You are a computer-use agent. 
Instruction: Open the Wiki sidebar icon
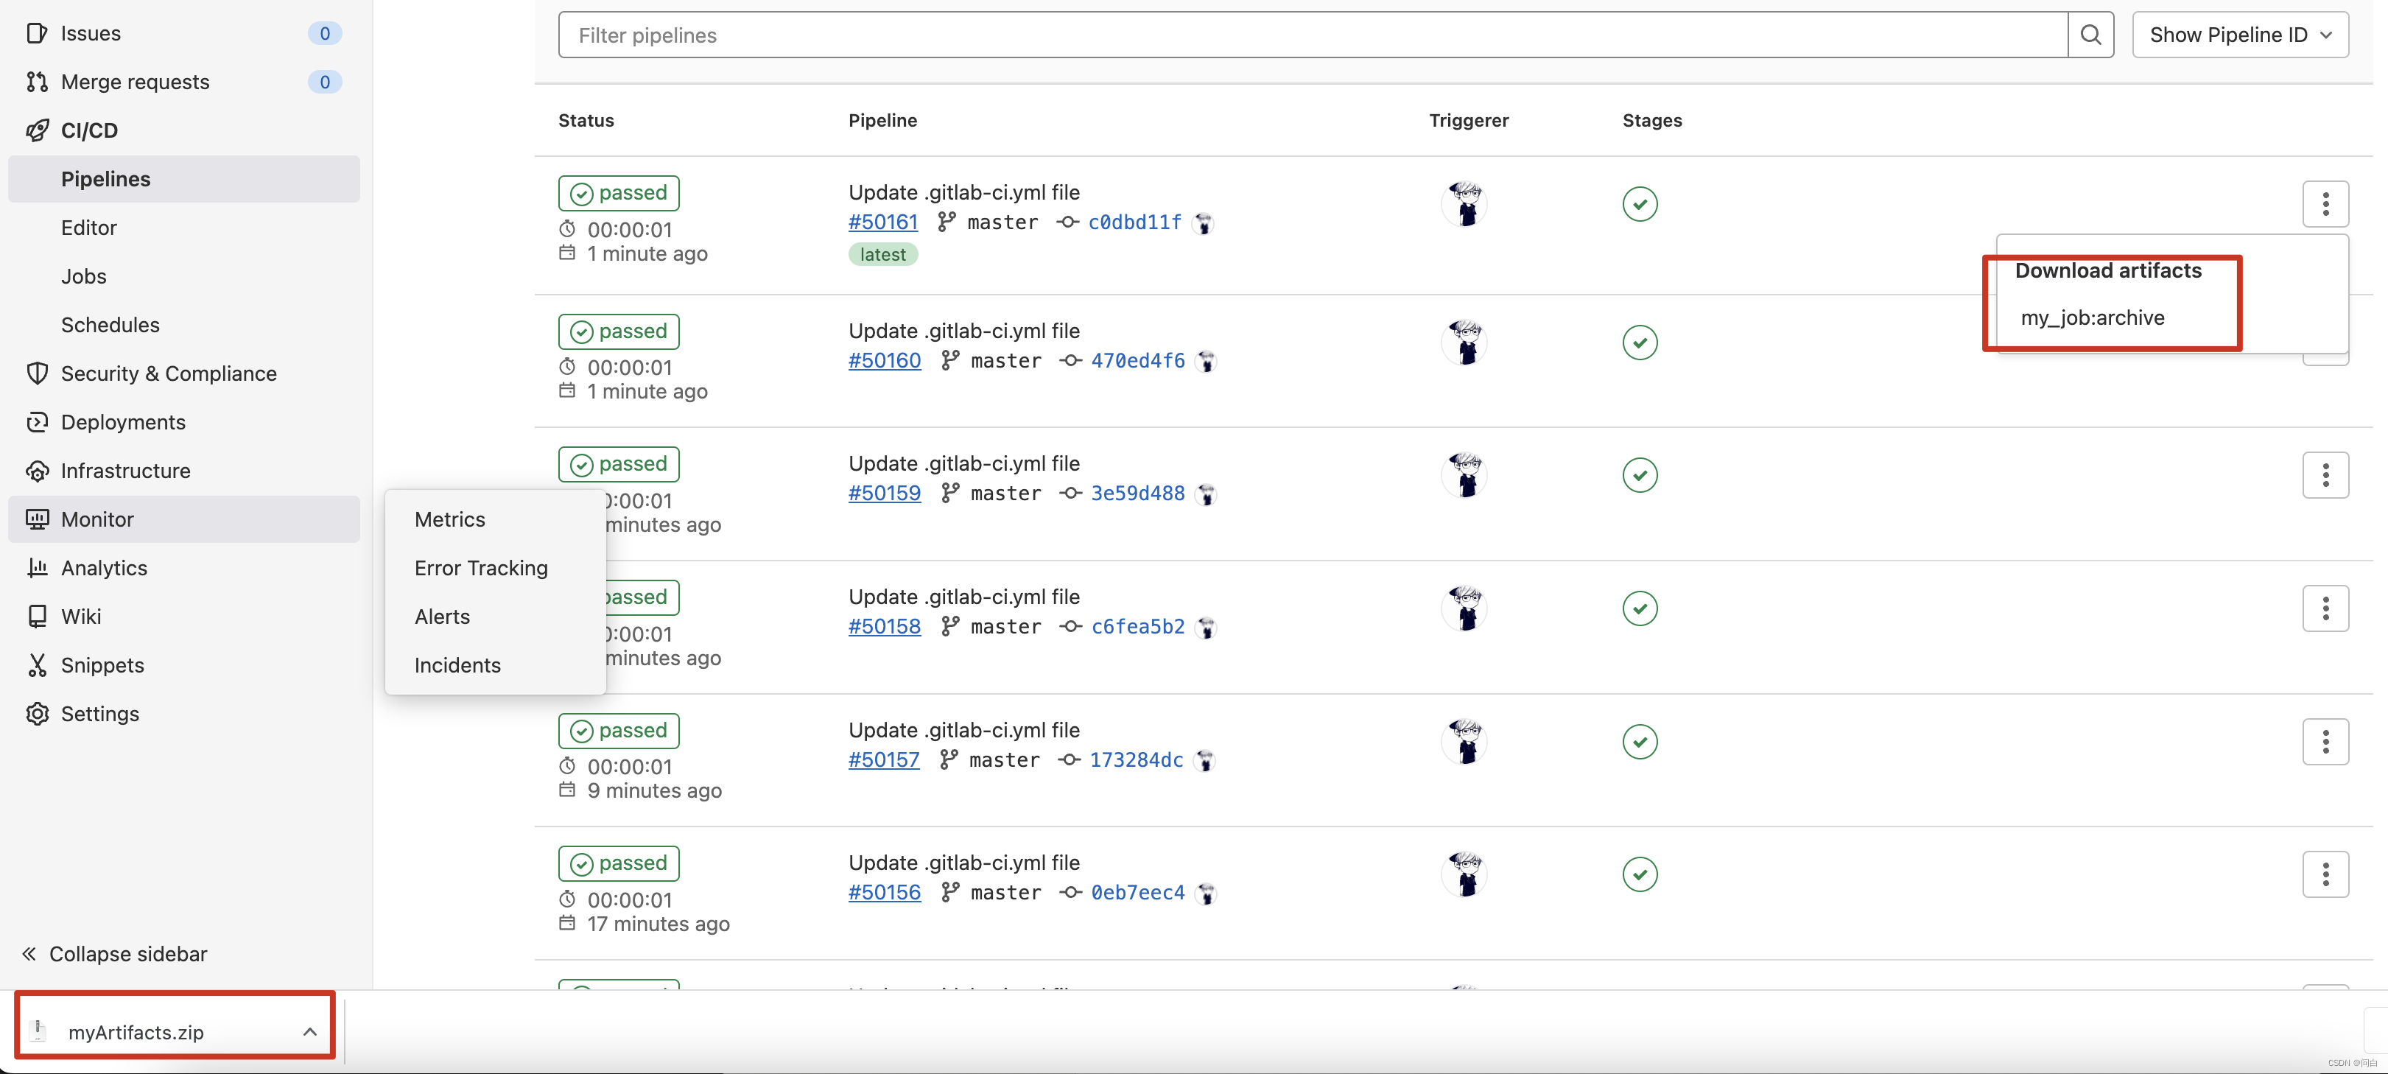point(37,616)
